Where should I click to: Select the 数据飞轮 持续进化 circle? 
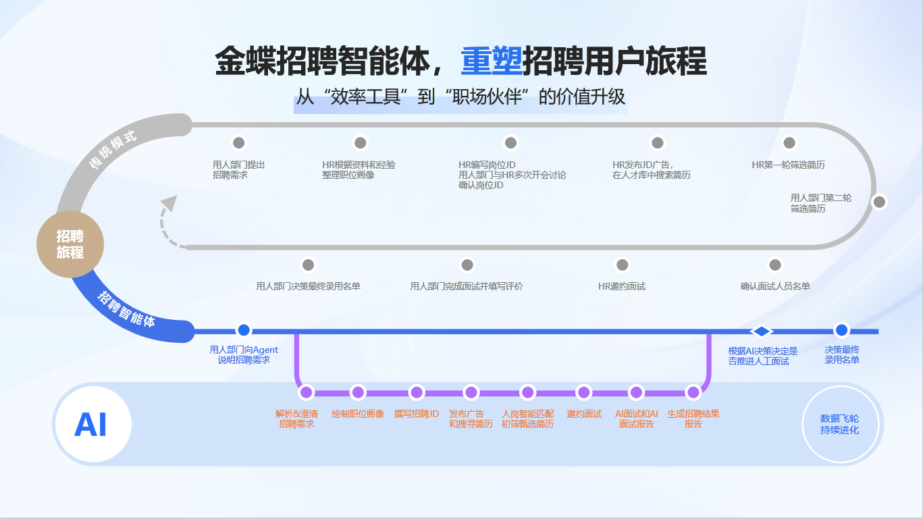(x=840, y=425)
